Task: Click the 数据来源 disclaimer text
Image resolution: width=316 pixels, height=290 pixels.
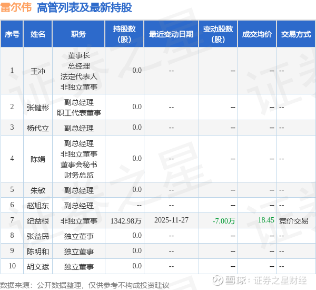Action: [85, 285]
